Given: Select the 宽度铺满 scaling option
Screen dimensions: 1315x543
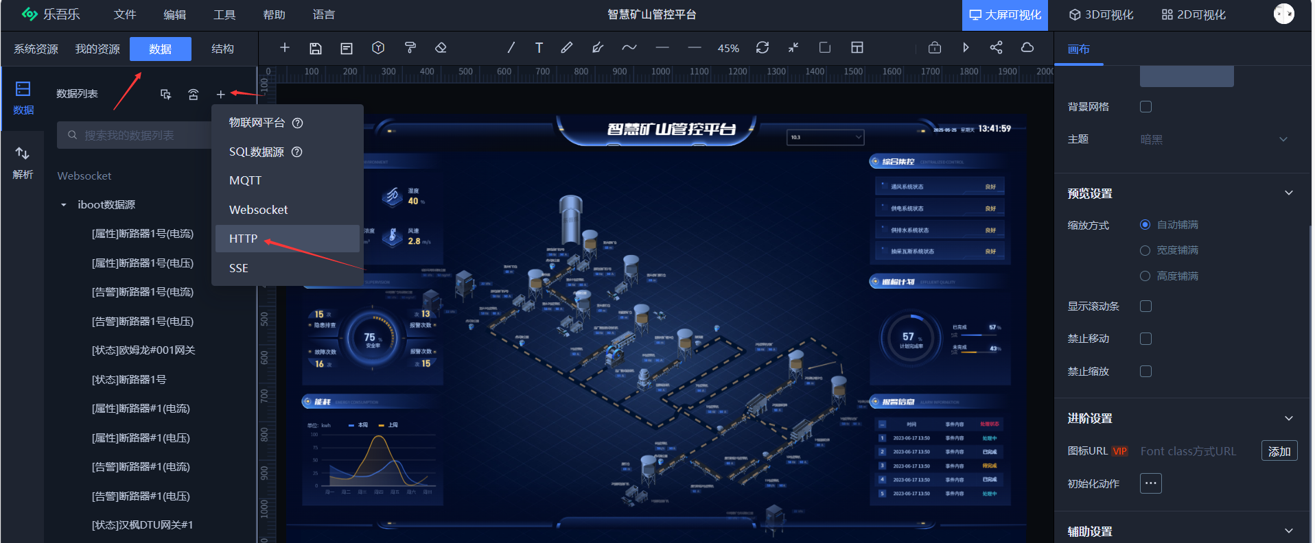Looking at the screenshot, I should [x=1145, y=250].
